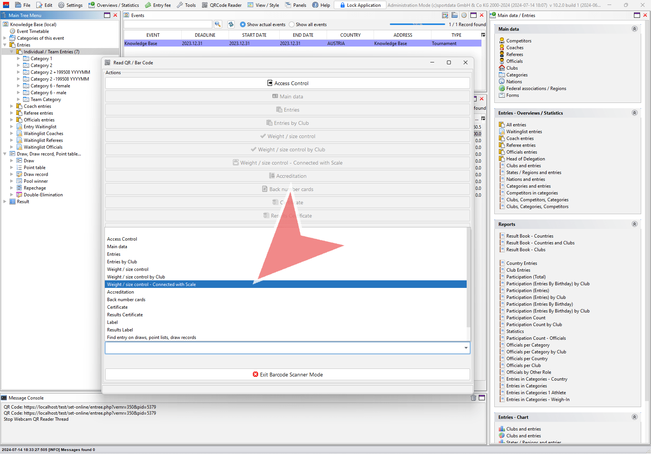
Task: Expand the Category 1 tree node
Action: (19, 59)
